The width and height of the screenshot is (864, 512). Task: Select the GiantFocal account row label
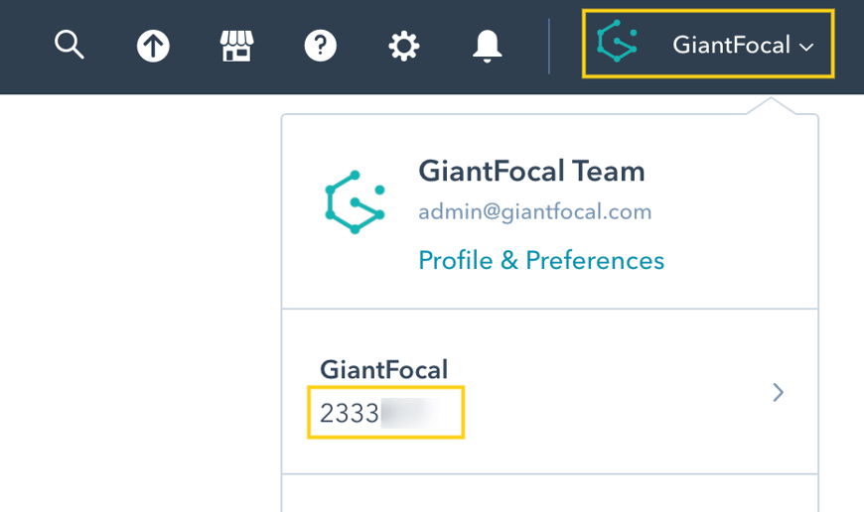tap(383, 370)
